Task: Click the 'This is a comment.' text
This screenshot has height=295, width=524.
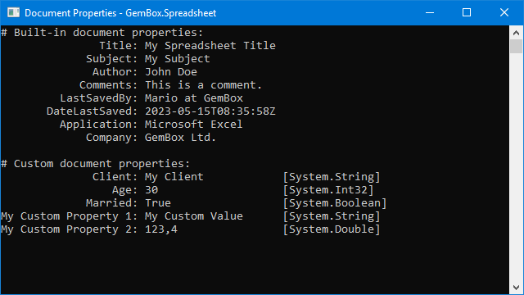Action: click(203, 85)
